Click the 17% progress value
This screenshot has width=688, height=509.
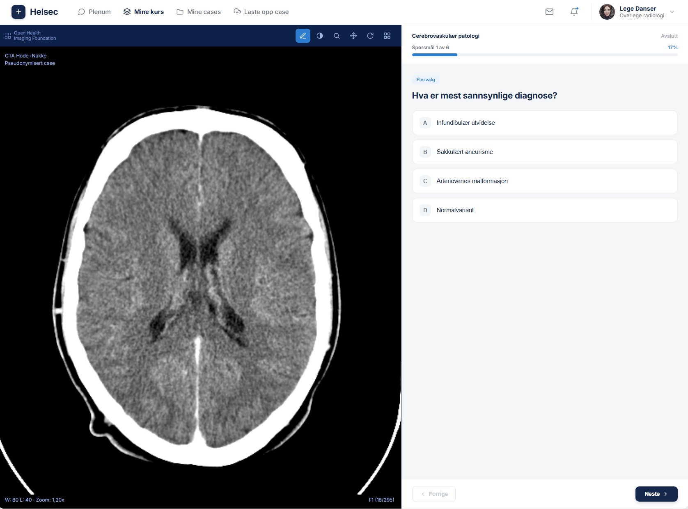672,48
